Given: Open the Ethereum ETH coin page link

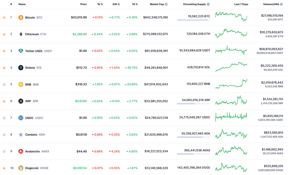Looking at the screenshot, I should pos(36,34).
